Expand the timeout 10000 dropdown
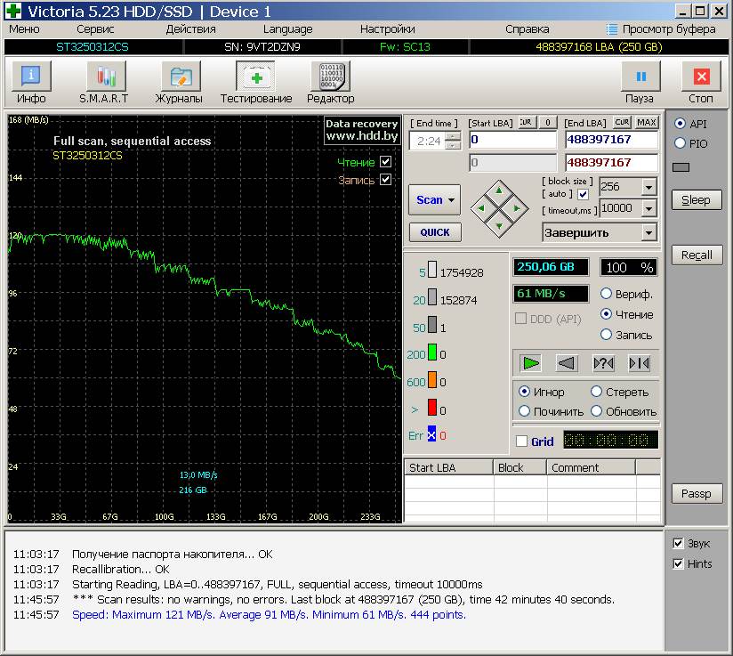This screenshot has width=733, height=656. 648,208
